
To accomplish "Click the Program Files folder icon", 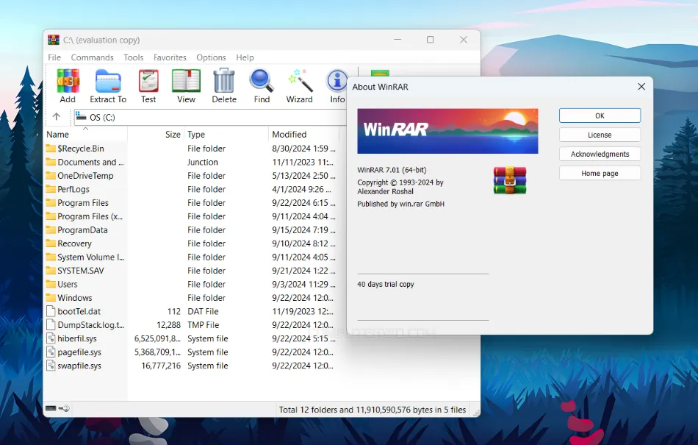I will tap(51, 203).
